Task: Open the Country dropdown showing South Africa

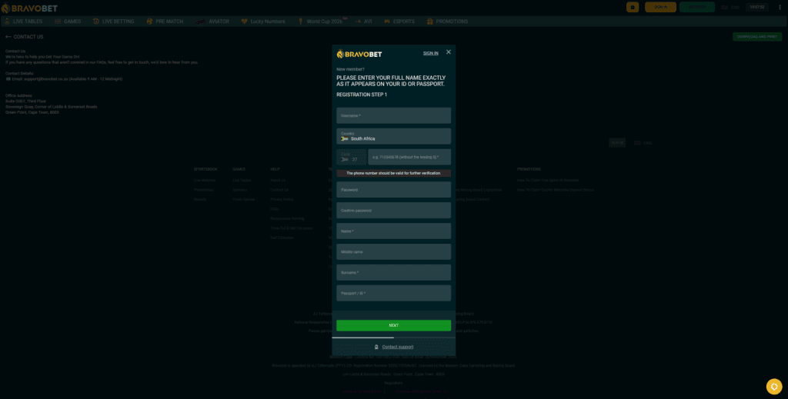Action: (x=393, y=136)
